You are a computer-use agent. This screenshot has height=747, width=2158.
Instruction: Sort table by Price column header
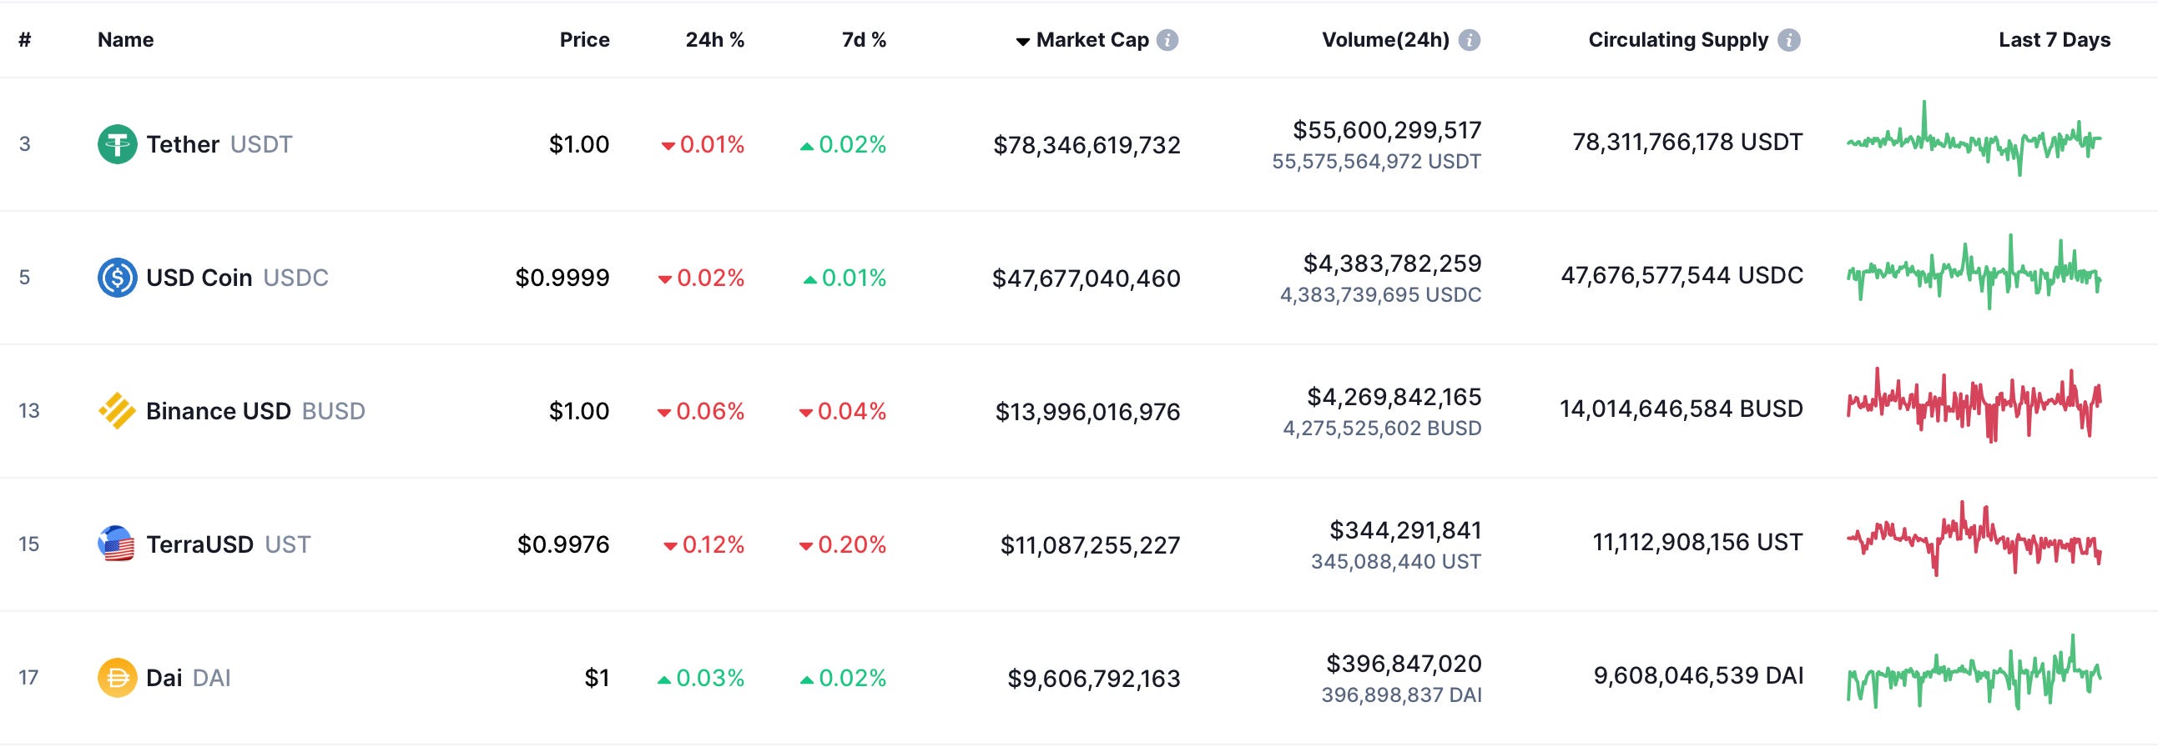point(585,39)
